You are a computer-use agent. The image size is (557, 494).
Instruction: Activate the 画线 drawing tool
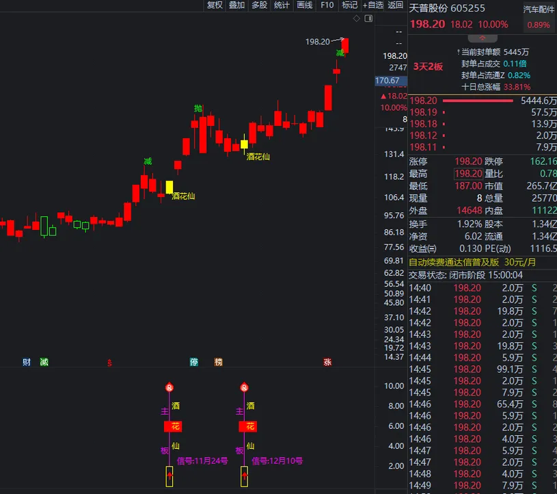305,5
